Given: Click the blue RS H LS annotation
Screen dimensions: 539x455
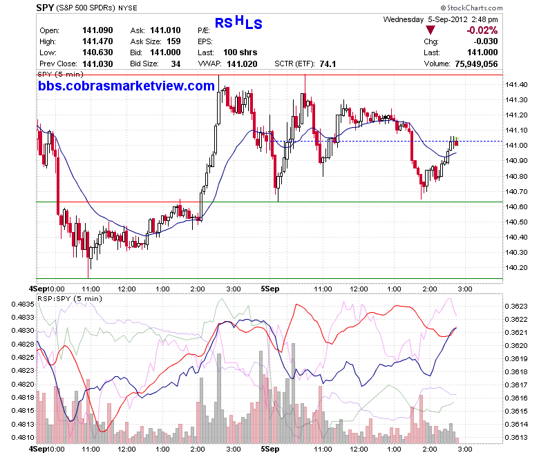Looking at the screenshot, I should [x=238, y=22].
